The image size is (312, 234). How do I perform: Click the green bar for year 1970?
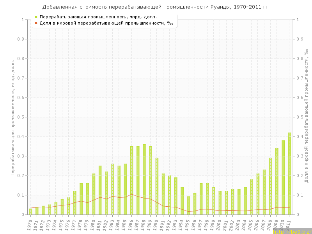(31, 211)
